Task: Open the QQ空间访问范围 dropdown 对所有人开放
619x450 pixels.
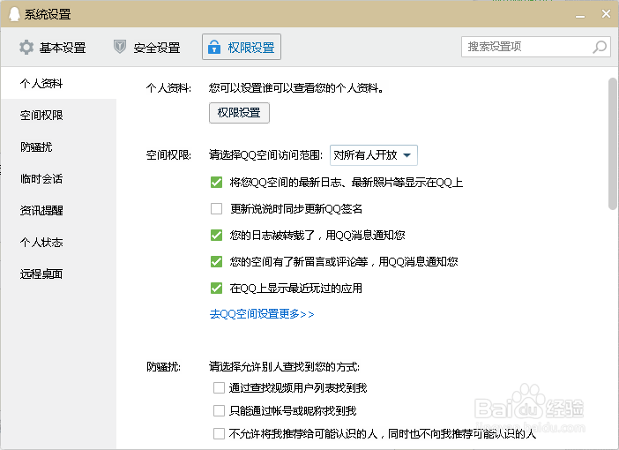Action: [374, 155]
